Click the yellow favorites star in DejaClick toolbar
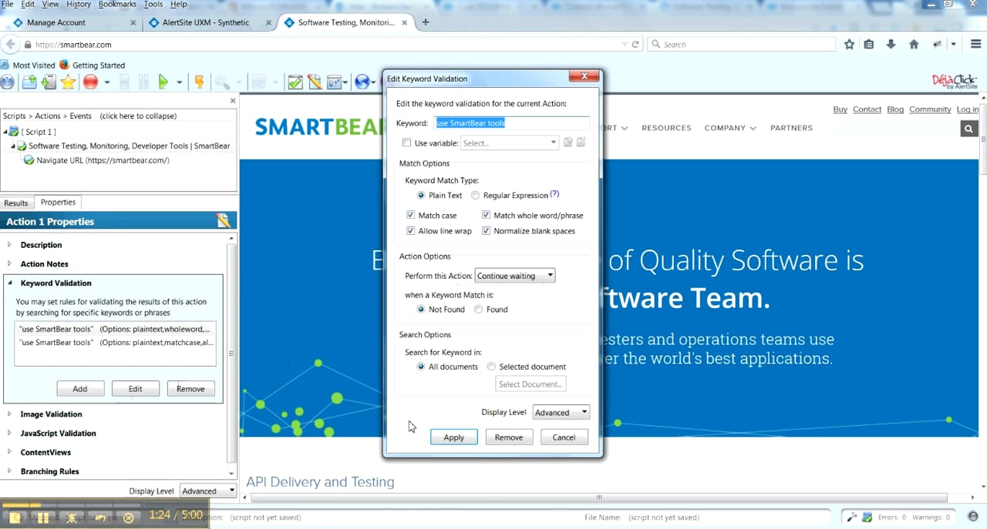 tap(68, 82)
